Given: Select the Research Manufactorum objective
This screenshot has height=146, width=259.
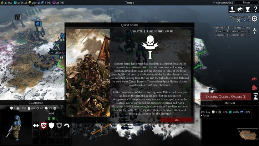Looking at the screenshot, I should pyautogui.click(x=233, y=31).
